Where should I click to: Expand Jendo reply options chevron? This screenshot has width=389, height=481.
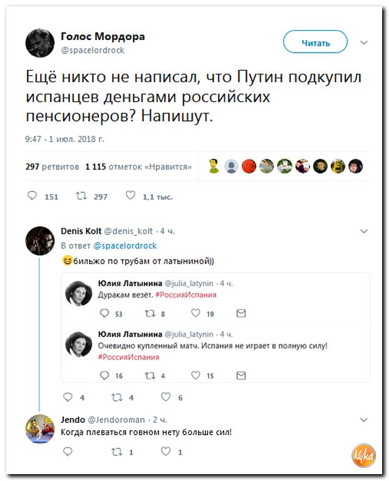pos(364,420)
